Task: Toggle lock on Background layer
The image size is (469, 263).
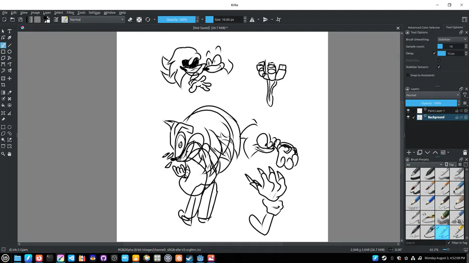Action: 456,117
